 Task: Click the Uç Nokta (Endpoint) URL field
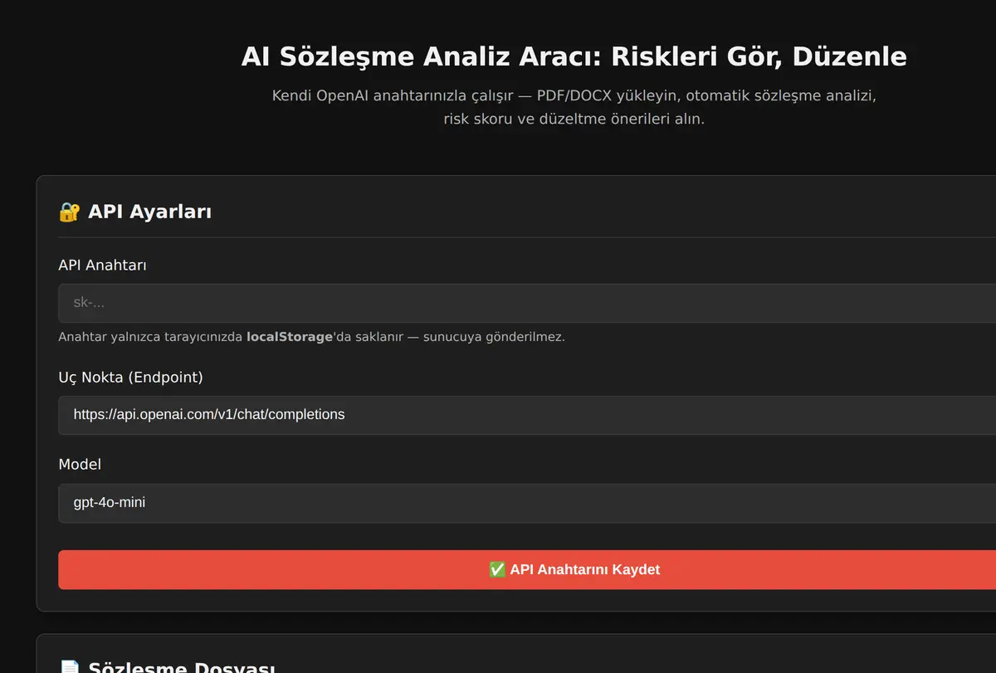point(527,415)
